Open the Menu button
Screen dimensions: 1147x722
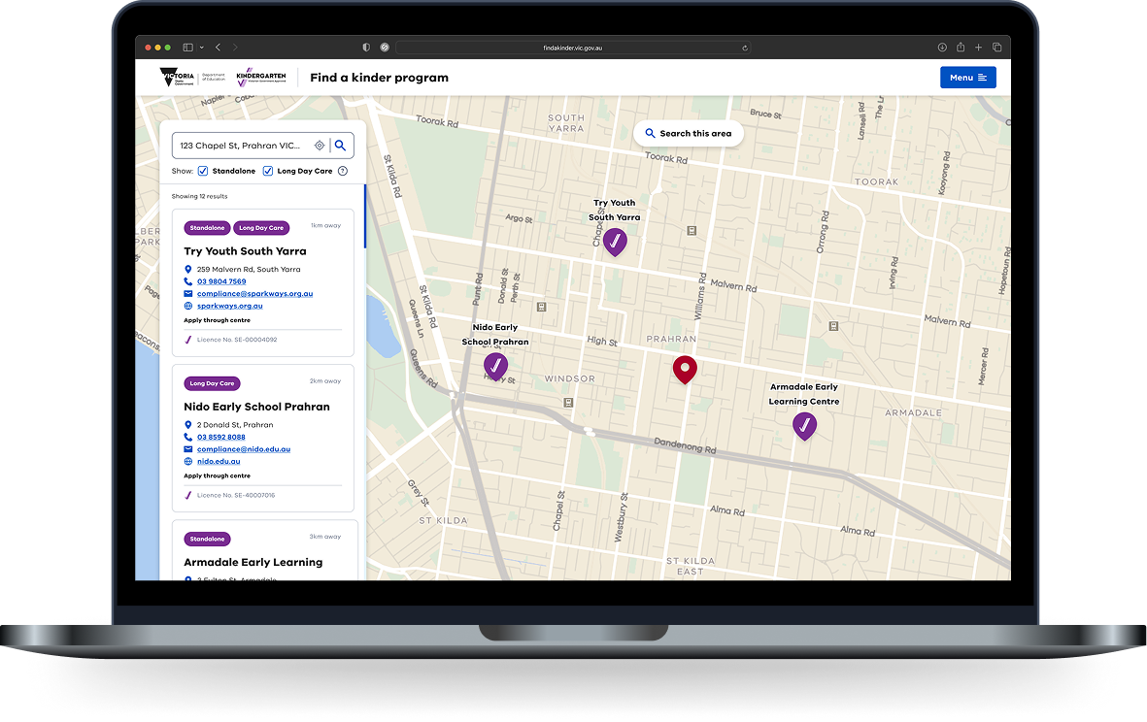[967, 78]
